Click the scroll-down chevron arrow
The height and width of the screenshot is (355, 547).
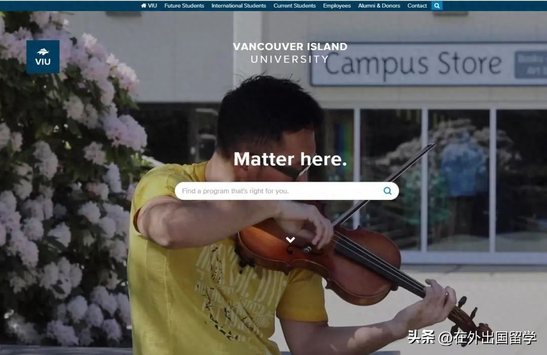click(x=290, y=240)
